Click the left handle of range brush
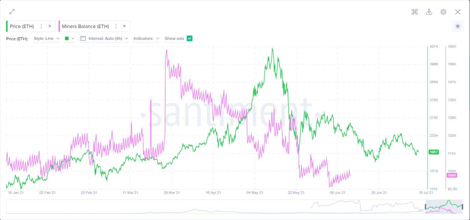Screen dimensions: 470x220 tap(426, 207)
